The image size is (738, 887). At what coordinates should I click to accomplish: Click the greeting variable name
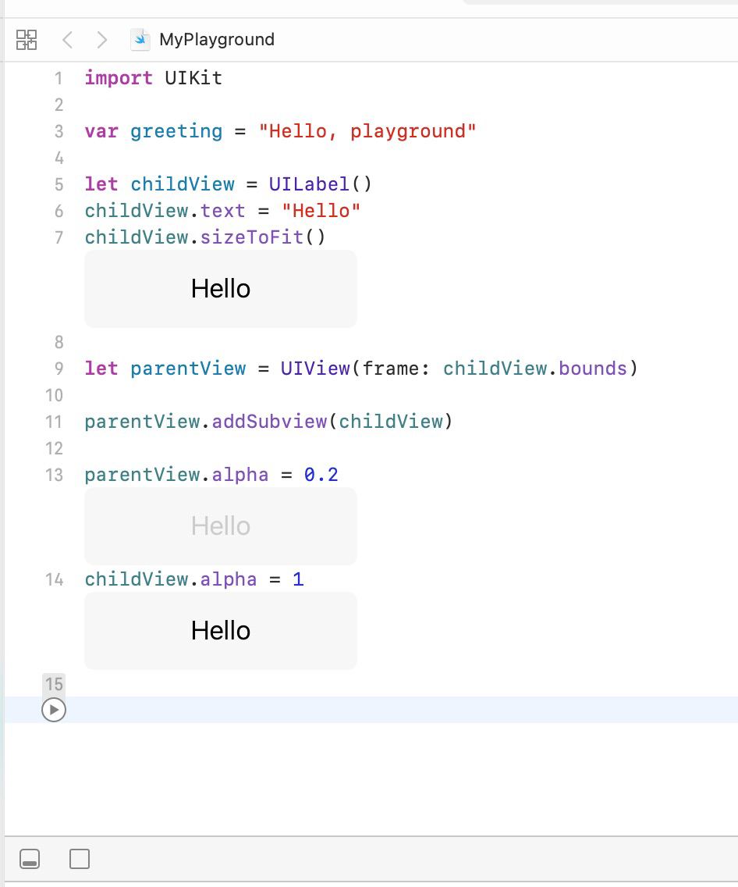point(176,132)
